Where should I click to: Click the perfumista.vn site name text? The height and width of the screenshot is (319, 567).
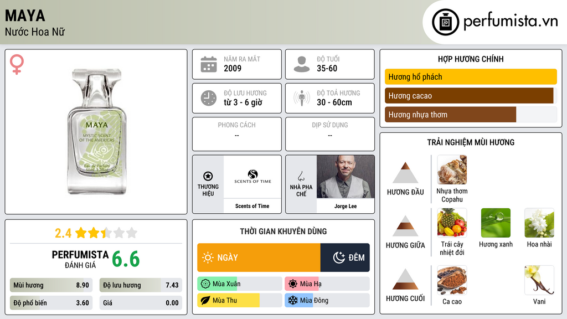point(511,21)
